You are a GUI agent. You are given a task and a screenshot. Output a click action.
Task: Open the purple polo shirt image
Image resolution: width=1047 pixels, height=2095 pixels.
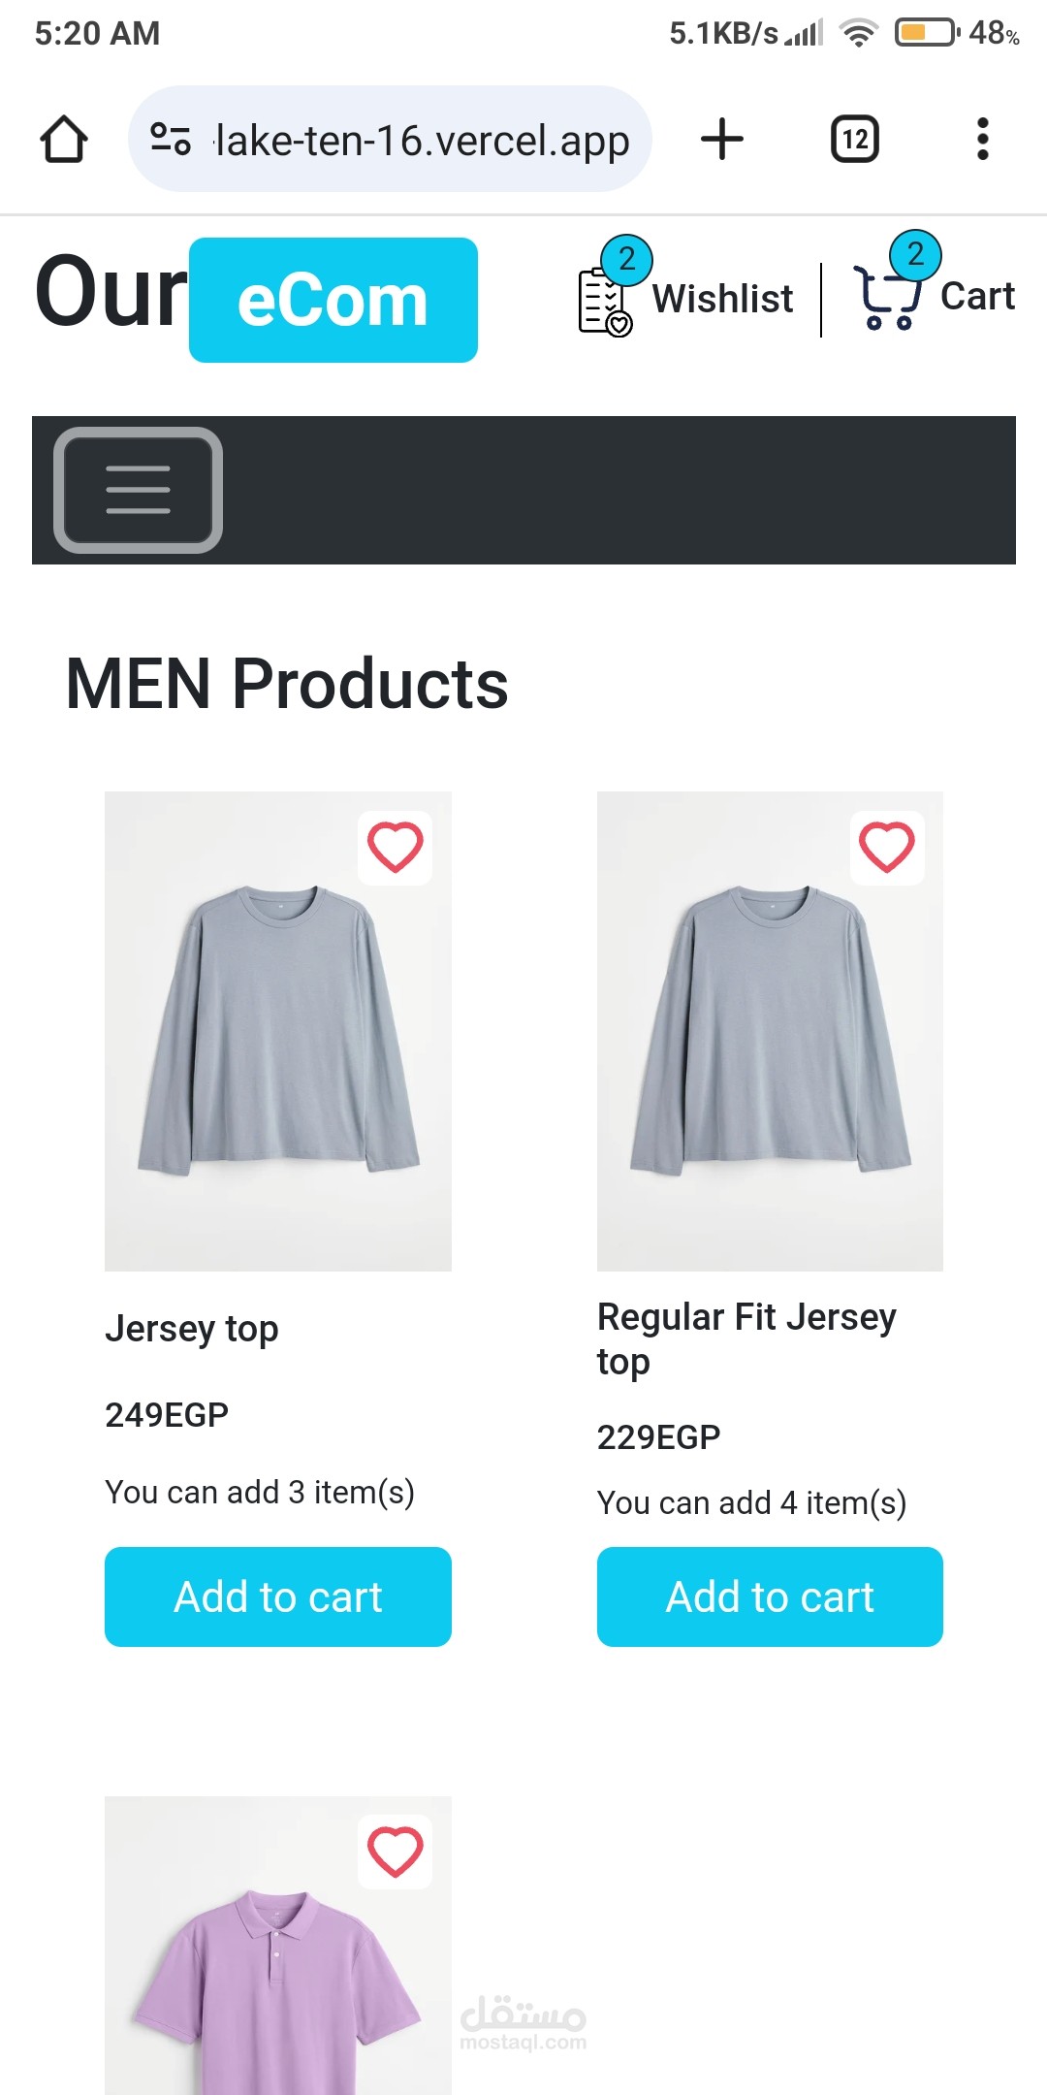pyautogui.click(x=278, y=1979)
